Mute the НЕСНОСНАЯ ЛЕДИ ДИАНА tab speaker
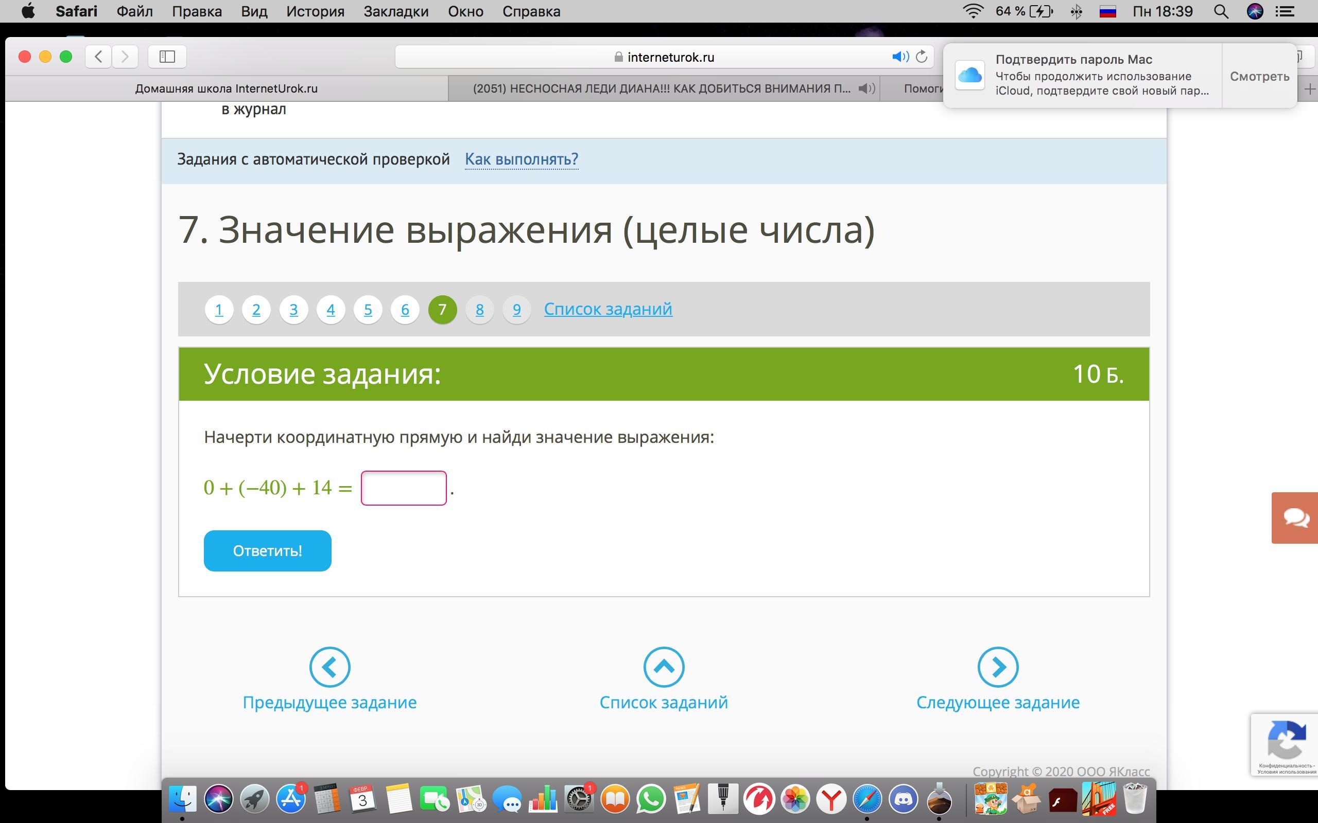 coord(866,88)
